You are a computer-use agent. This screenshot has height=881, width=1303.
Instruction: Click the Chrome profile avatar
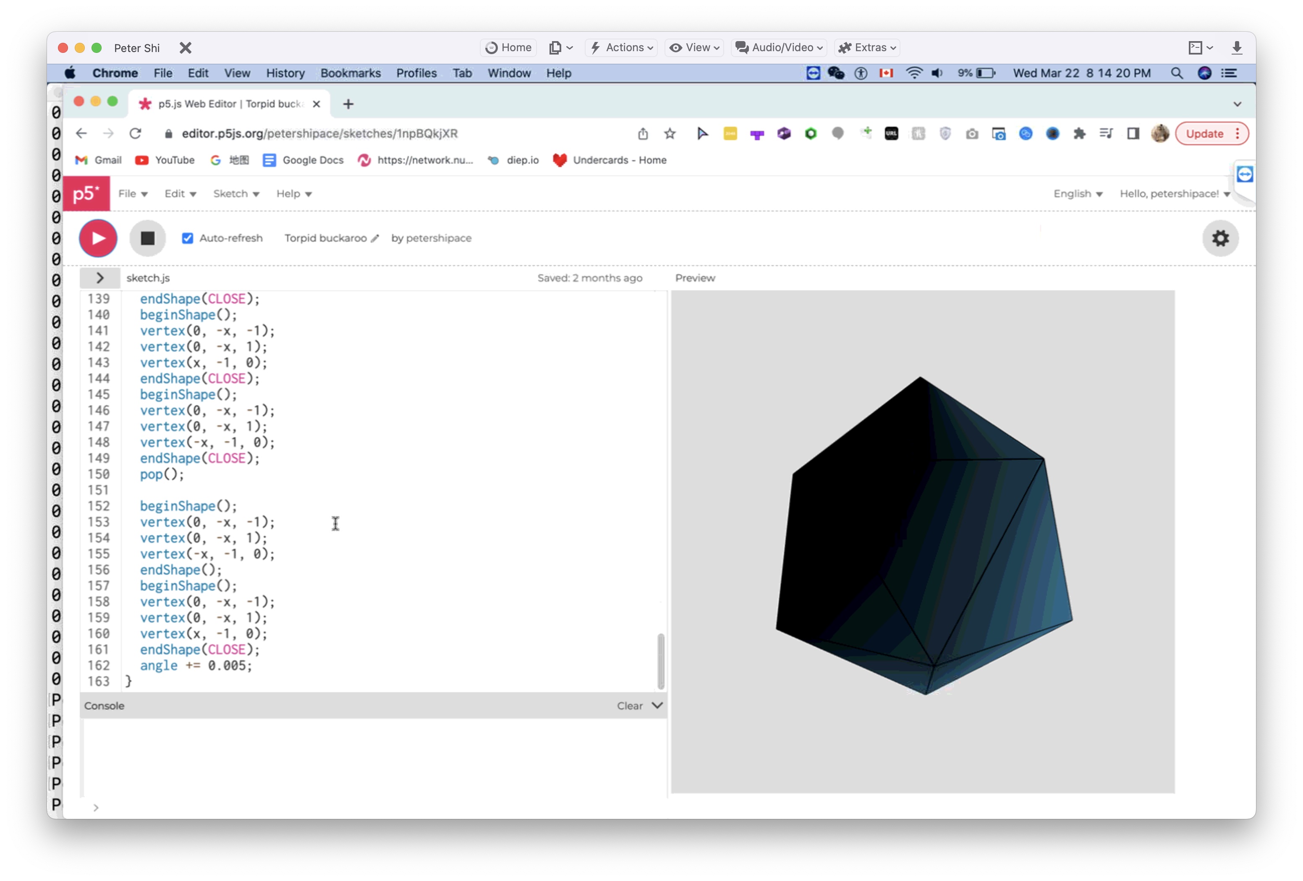pyautogui.click(x=1160, y=133)
